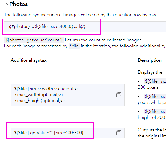
Task: Click the "Outputs the" description line
Action: click(x=152, y=130)
